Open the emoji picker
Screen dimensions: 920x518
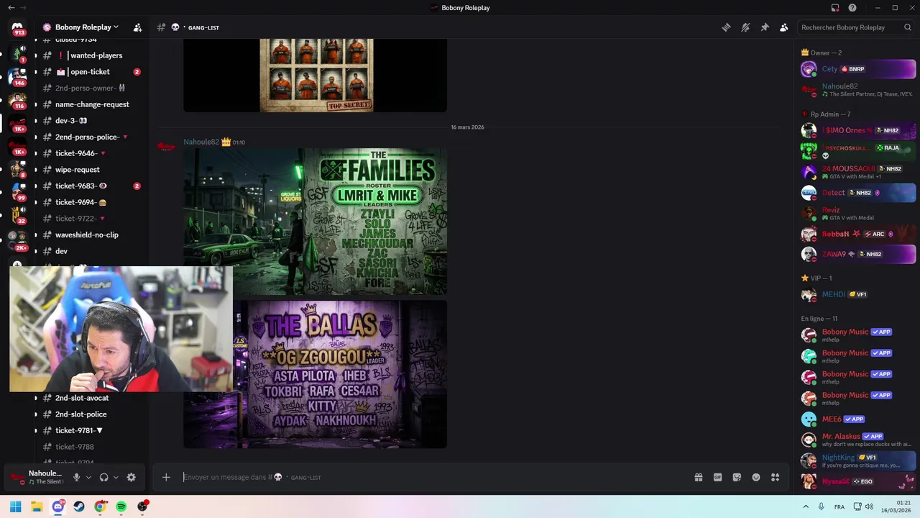pos(756,477)
